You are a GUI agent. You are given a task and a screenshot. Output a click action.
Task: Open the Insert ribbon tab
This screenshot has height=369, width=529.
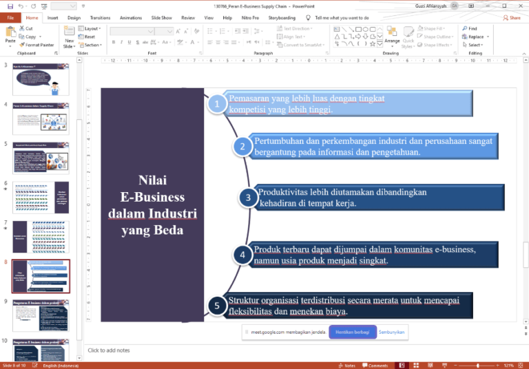(52, 18)
